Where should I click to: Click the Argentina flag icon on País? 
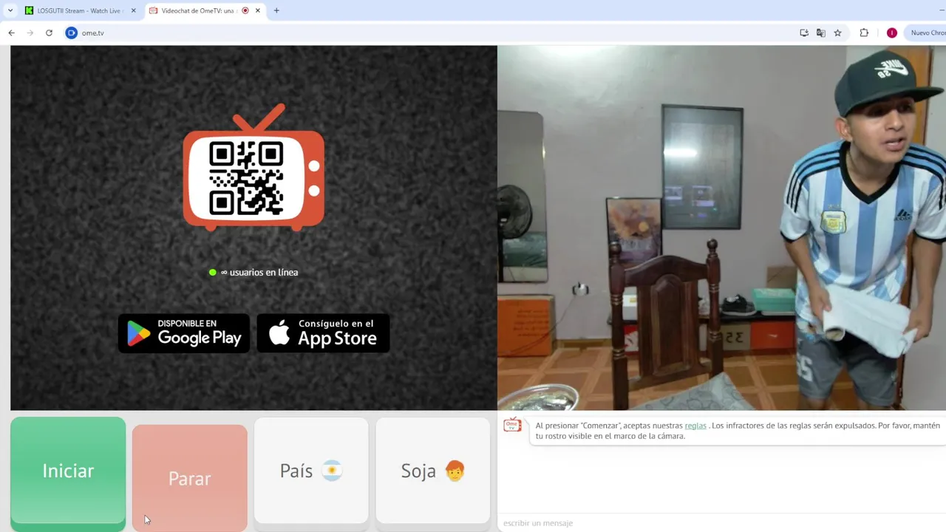pyautogui.click(x=332, y=471)
